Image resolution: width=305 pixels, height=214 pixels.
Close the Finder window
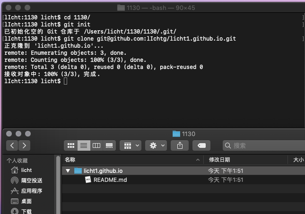click(9, 134)
